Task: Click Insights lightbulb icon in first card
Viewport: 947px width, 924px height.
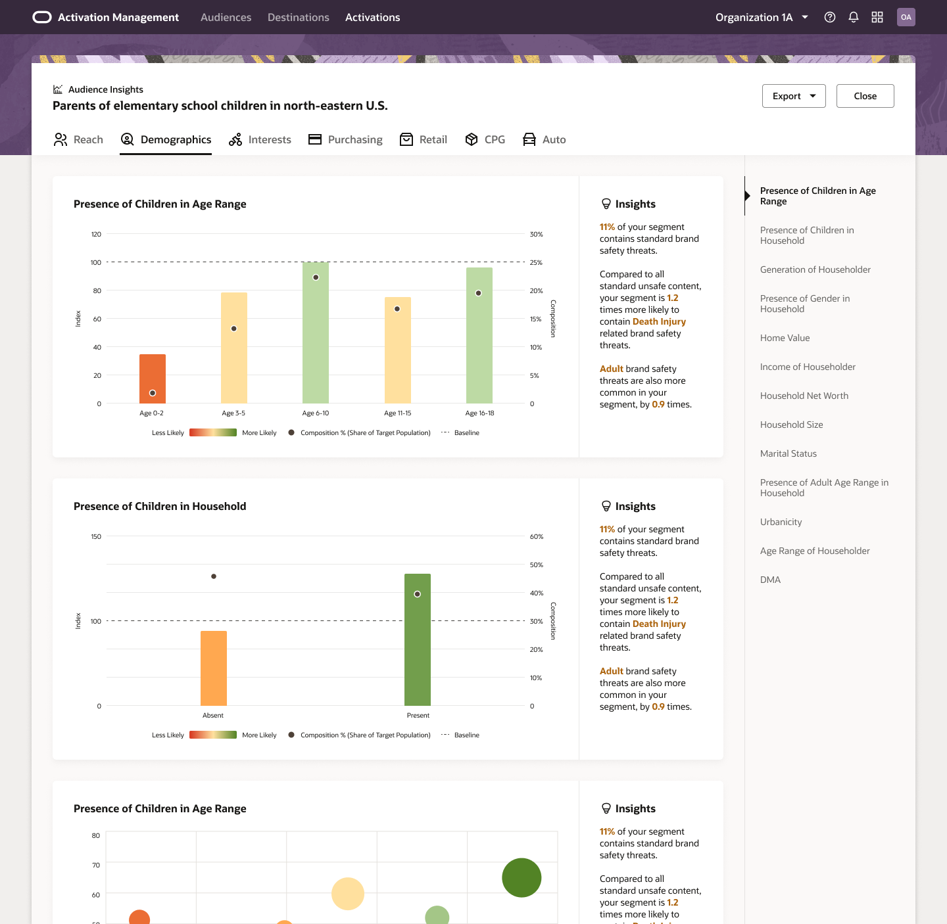Action: 606,204
